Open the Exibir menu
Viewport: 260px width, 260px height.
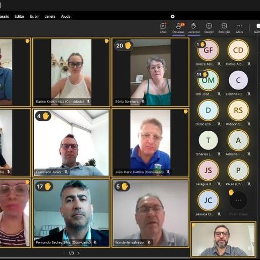pyautogui.click(x=34, y=16)
